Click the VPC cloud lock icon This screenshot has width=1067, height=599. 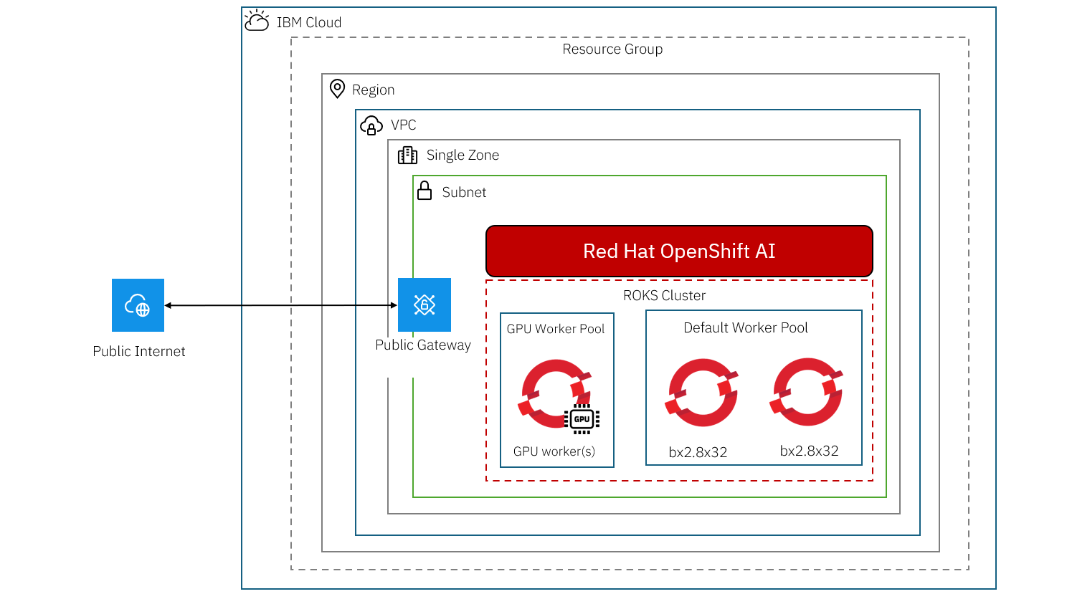point(371,125)
